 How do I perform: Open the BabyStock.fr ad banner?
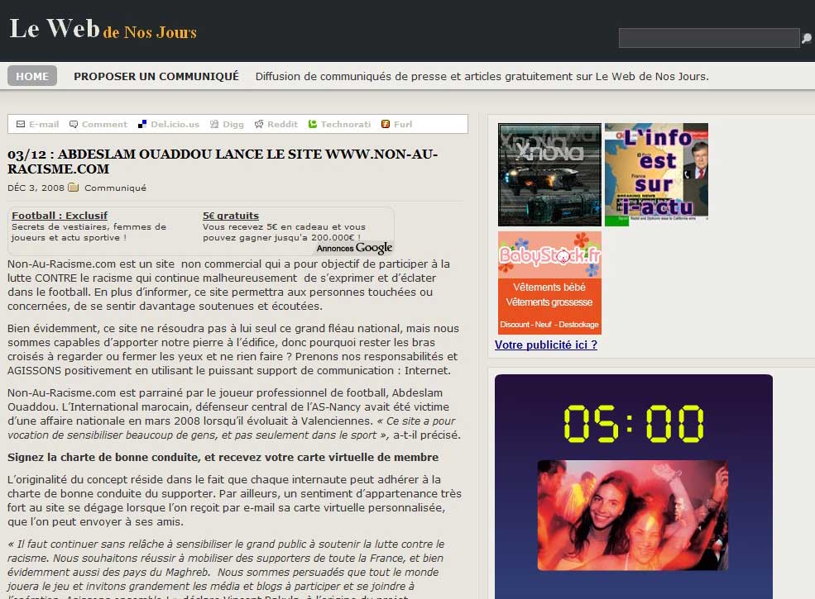pyautogui.click(x=549, y=283)
